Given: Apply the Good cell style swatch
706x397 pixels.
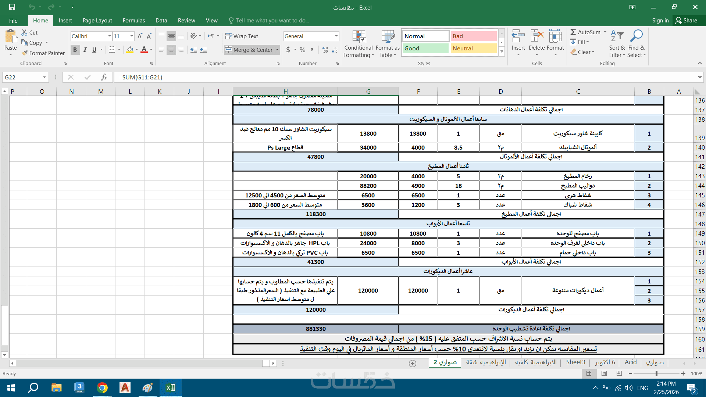Looking at the screenshot, I should [425, 48].
